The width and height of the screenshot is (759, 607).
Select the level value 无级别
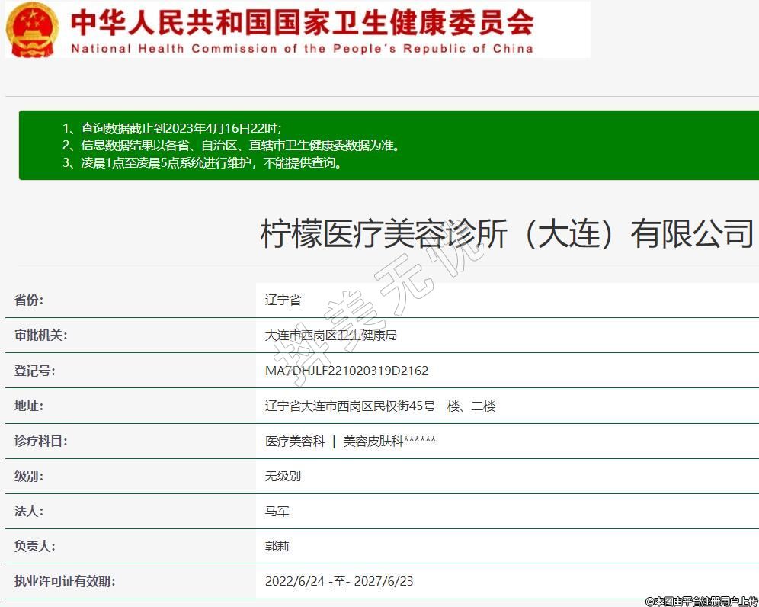click(283, 476)
